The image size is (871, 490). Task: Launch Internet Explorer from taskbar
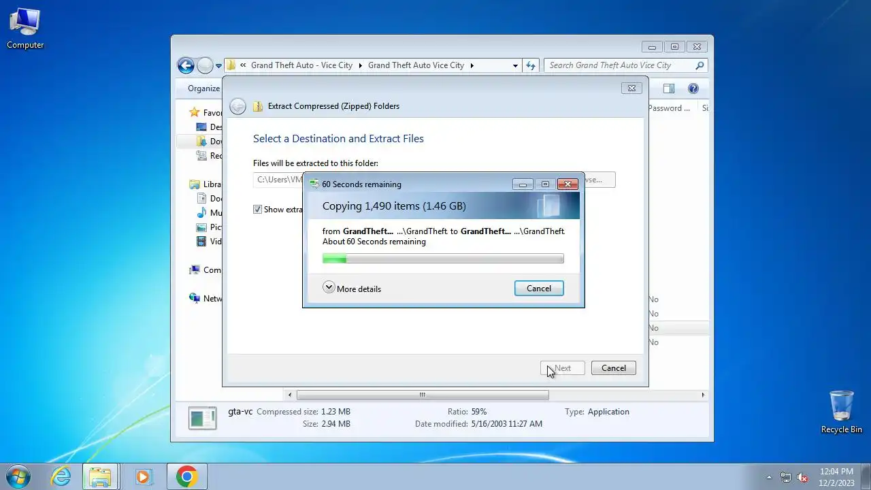click(x=61, y=476)
